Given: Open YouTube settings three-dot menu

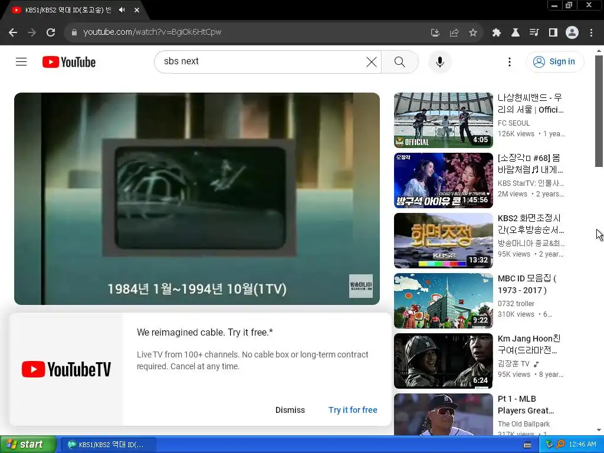Looking at the screenshot, I should pyautogui.click(x=510, y=61).
